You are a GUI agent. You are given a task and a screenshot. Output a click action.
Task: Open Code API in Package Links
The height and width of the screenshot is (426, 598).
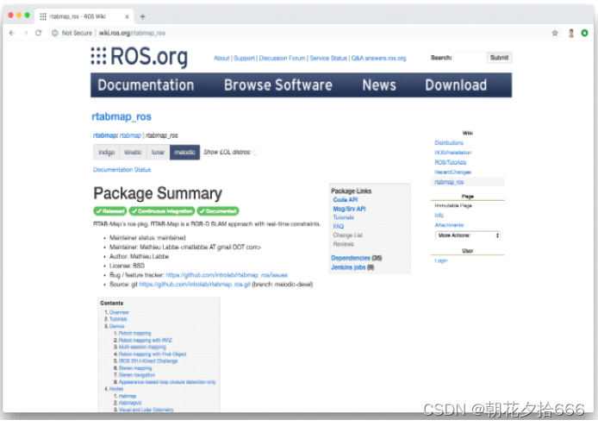[x=346, y=200]
